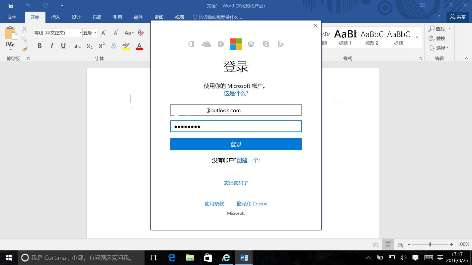Click the Skype icon in the sign-in dialog
The height and width of the screenshot is (265, 472).
click(x=266, y=44)
